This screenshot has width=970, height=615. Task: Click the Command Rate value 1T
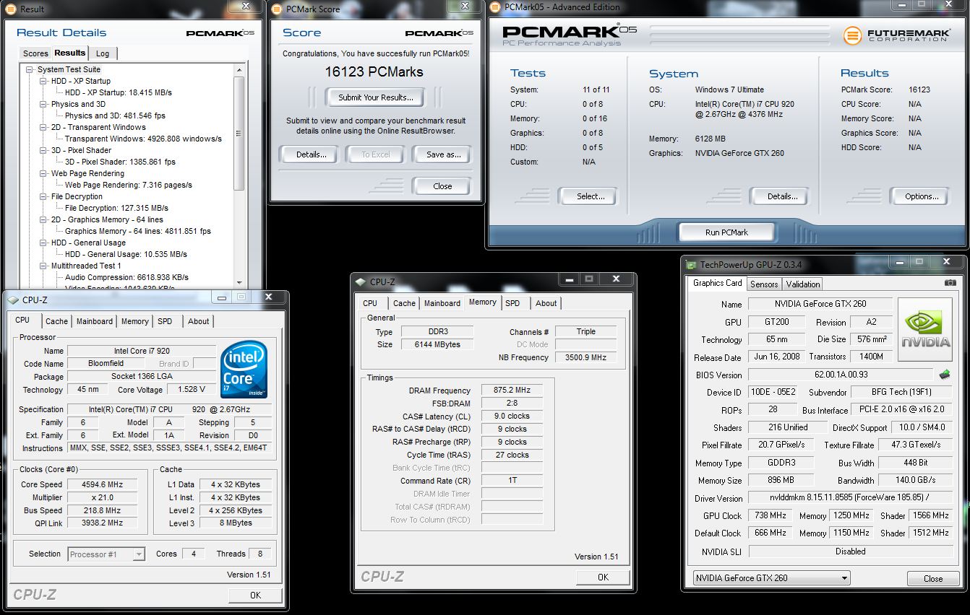pyautogui.click(x=512, y=481)
